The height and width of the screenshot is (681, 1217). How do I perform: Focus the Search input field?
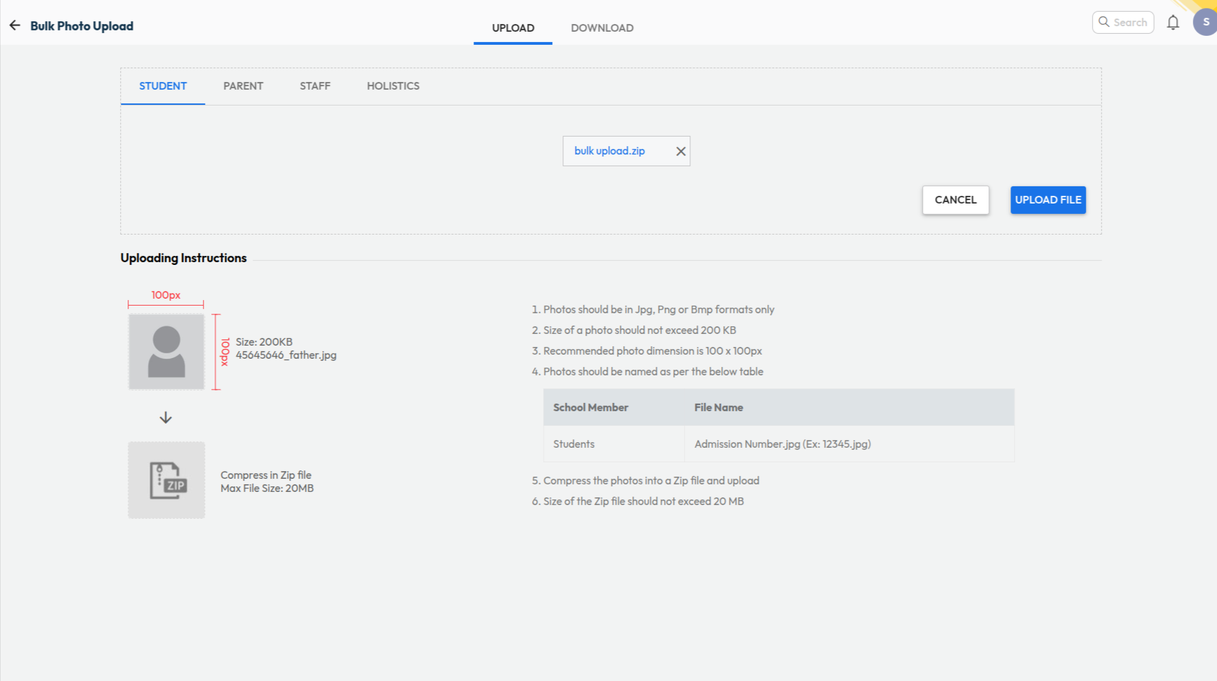click(1130, 23)
